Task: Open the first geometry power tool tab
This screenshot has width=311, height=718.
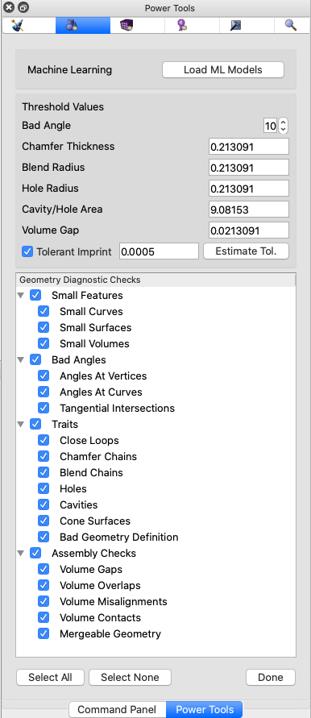Action: [18, 26]
